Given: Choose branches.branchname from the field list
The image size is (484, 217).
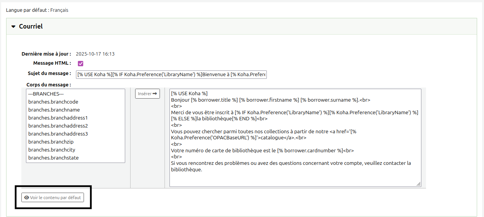Looking at the screenshot, I should pyautogui.click(x=54, y=110).
